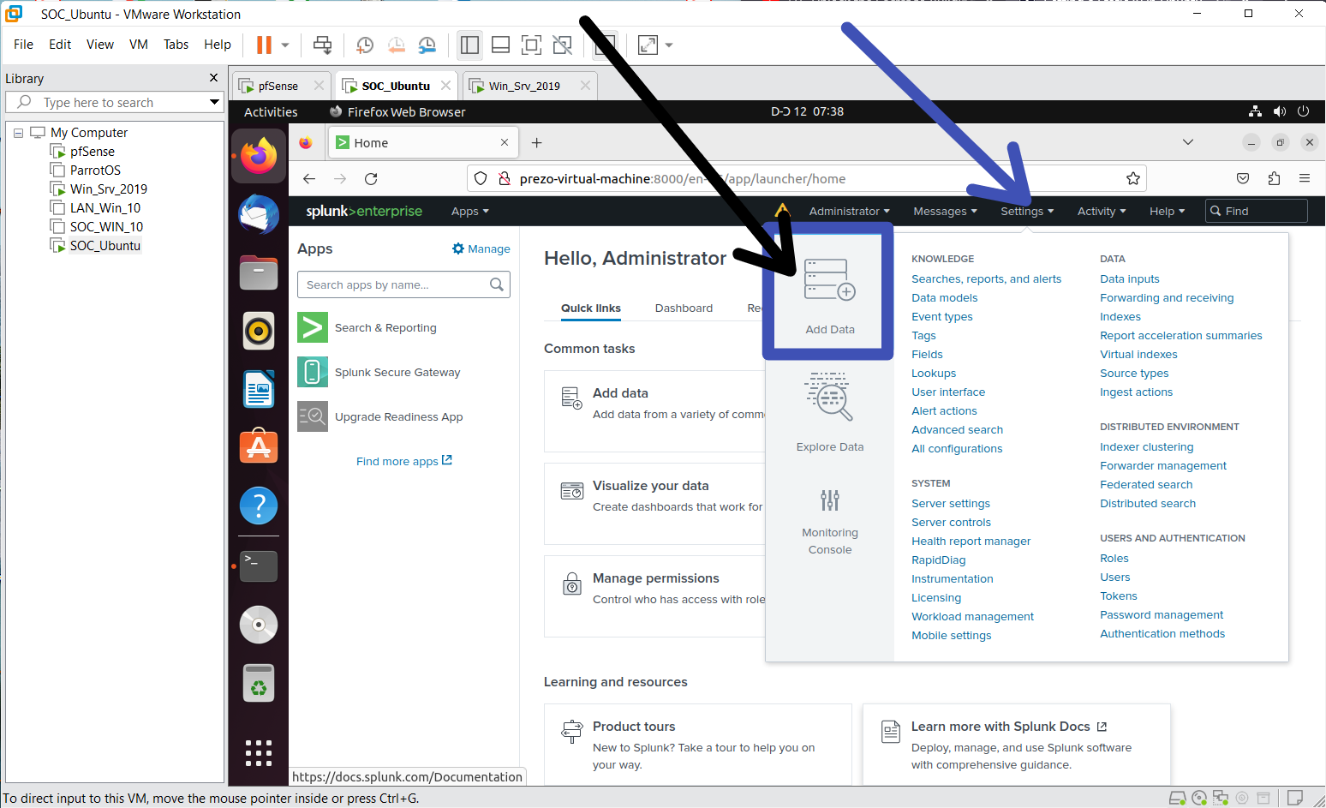
Task: Take a VM snapshot icon
Action: tap(365, 45)
